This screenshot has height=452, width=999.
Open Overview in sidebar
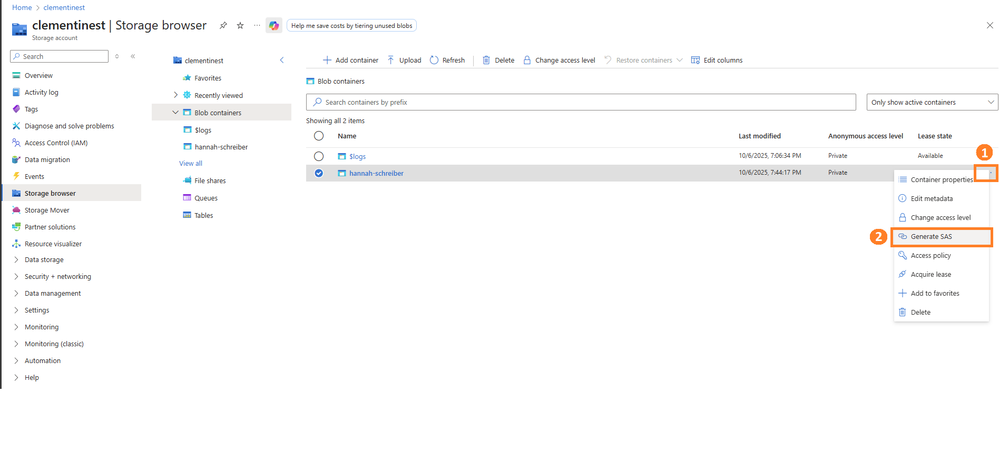click(38, 75)
